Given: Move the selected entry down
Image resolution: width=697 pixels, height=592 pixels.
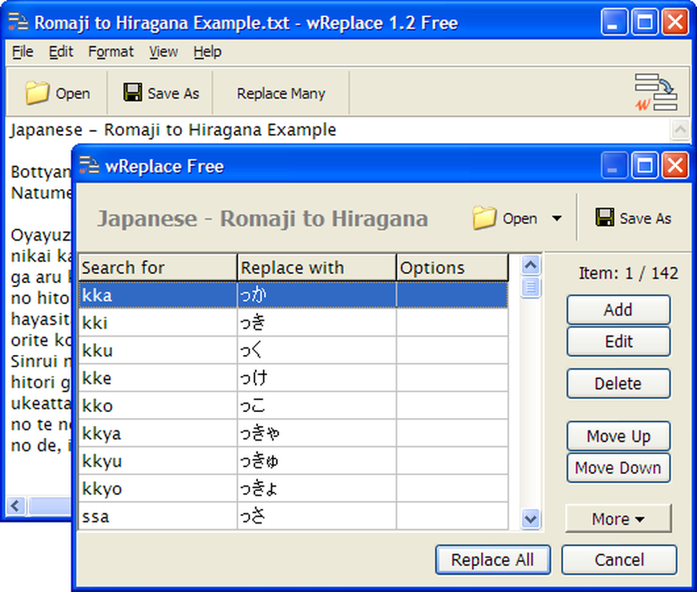Looking at the screenshot, I should point(618,468).
